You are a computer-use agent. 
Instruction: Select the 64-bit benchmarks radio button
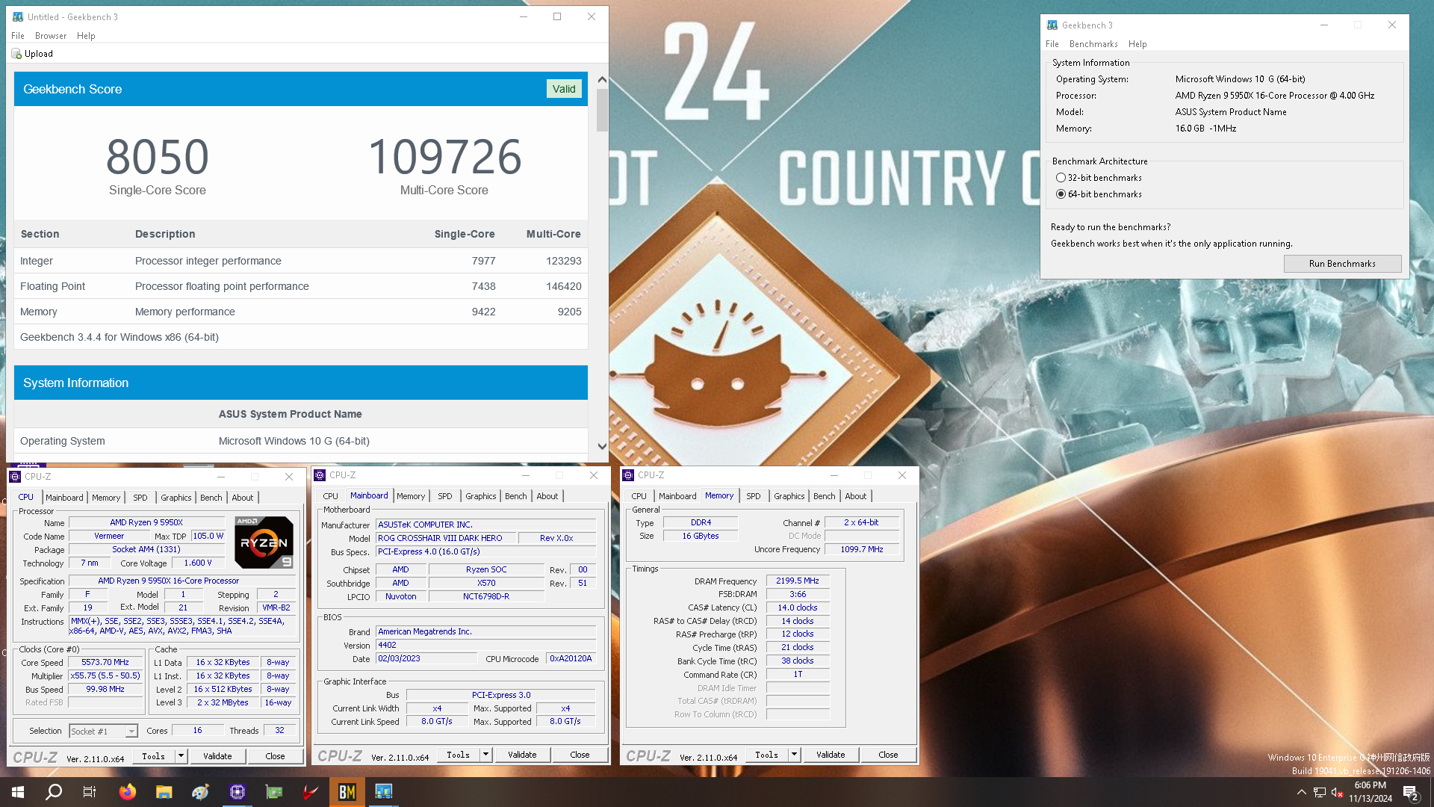1061,194
